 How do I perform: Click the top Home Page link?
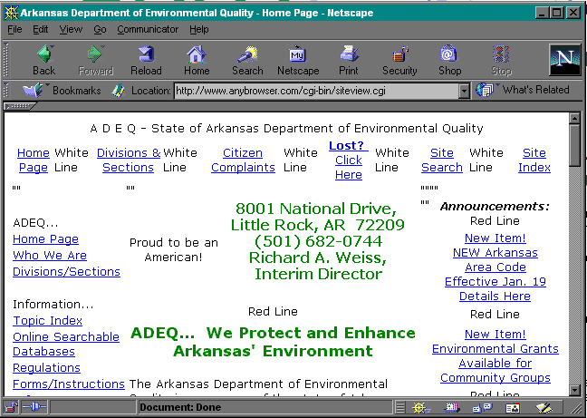point(34,160)
